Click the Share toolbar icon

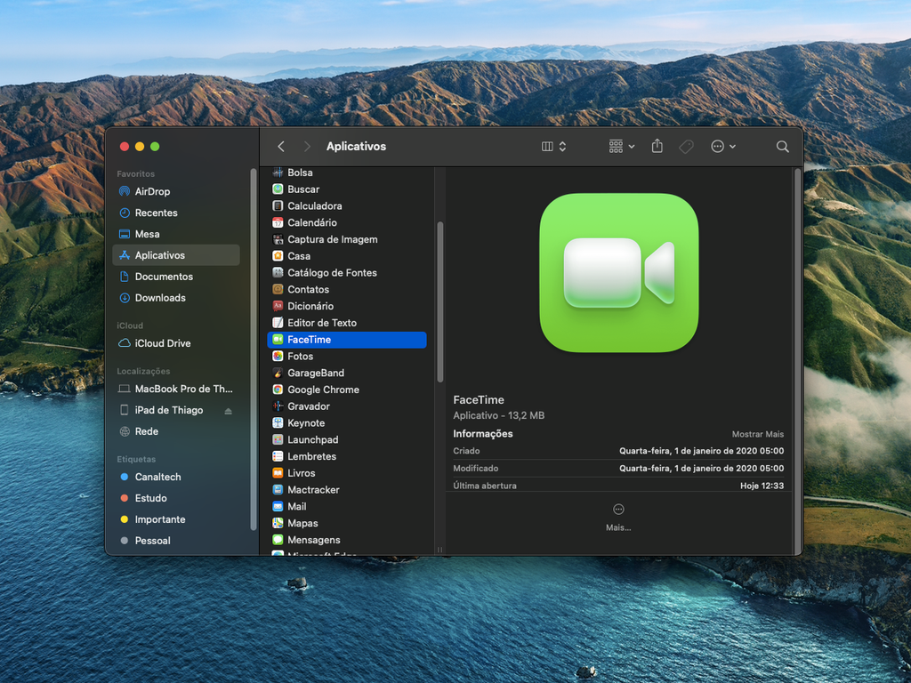click(x=657, y=146)
